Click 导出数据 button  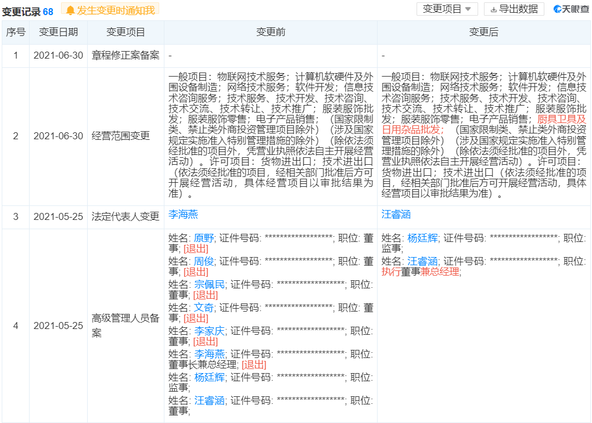514,9
